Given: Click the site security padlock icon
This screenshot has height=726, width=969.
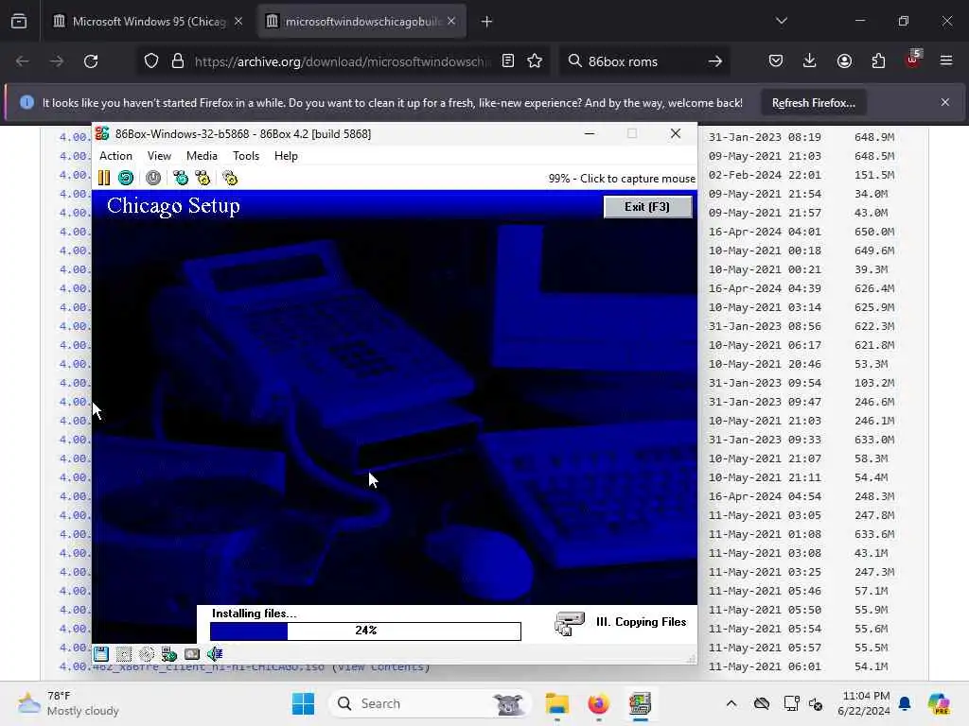Looking at the screenshot, I should [178, 61].
